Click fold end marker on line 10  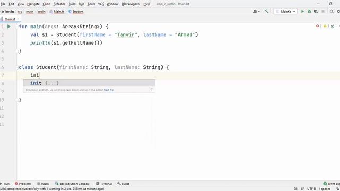(x=16, y=100)
